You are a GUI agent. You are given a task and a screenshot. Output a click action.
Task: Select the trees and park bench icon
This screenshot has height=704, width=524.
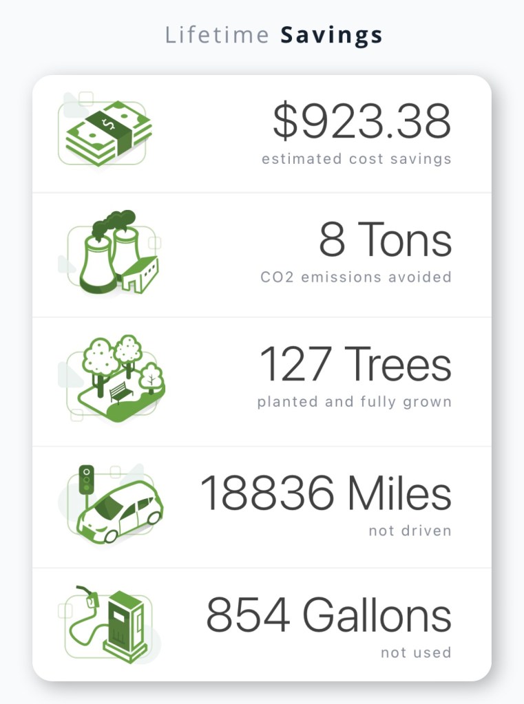pos(117,375)
